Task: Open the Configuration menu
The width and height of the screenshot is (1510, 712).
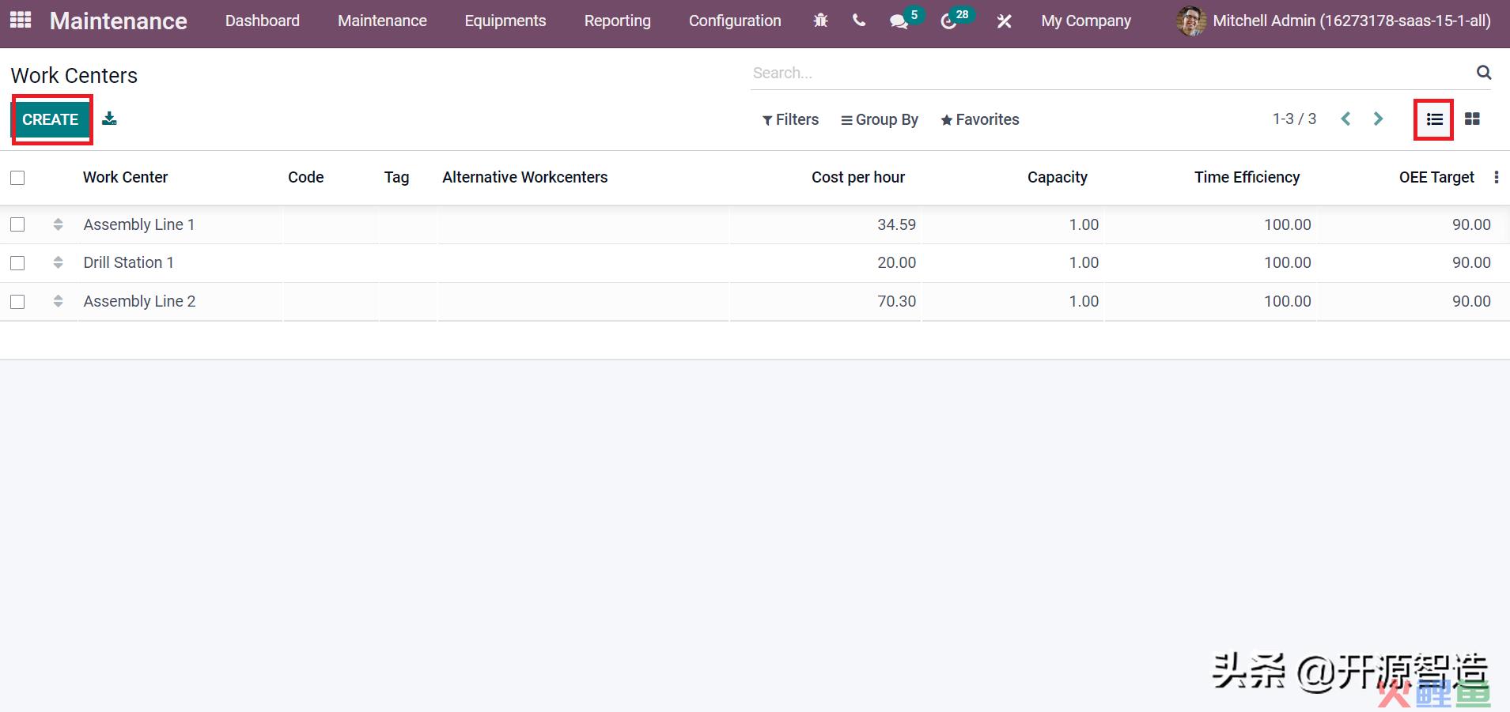Action: (735, 21)
